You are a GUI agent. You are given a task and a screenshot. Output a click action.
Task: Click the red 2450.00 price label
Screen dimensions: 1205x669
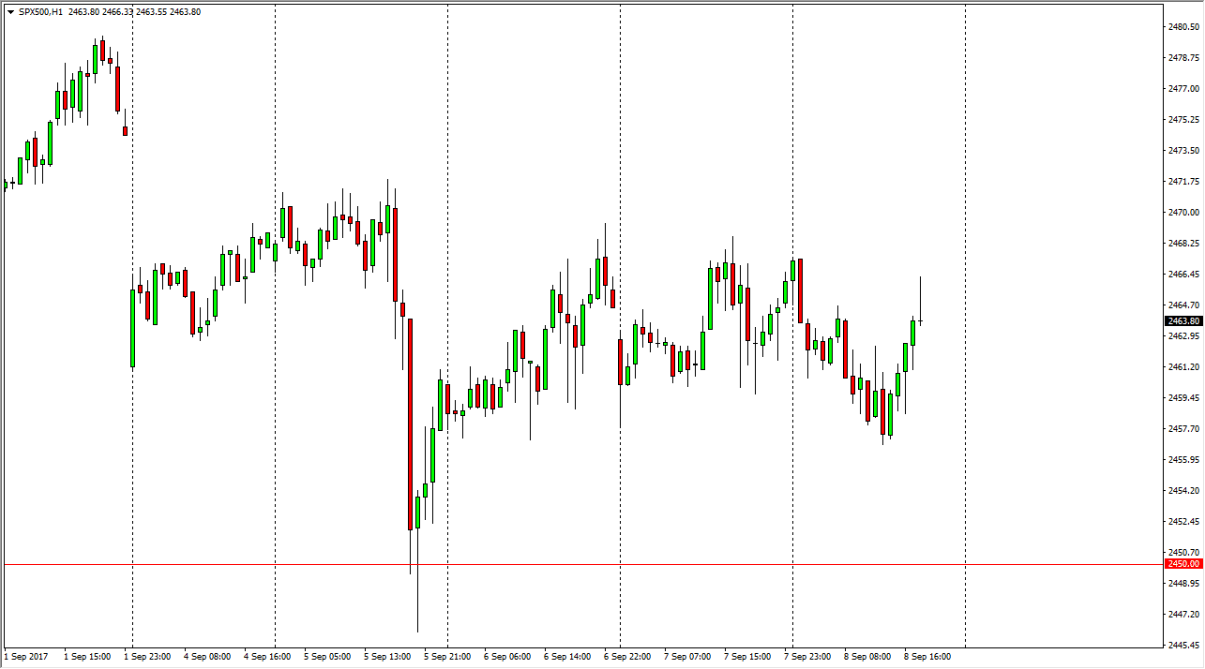1182,564
